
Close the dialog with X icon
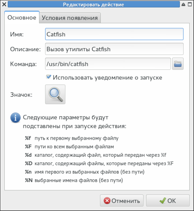[4, 4]
